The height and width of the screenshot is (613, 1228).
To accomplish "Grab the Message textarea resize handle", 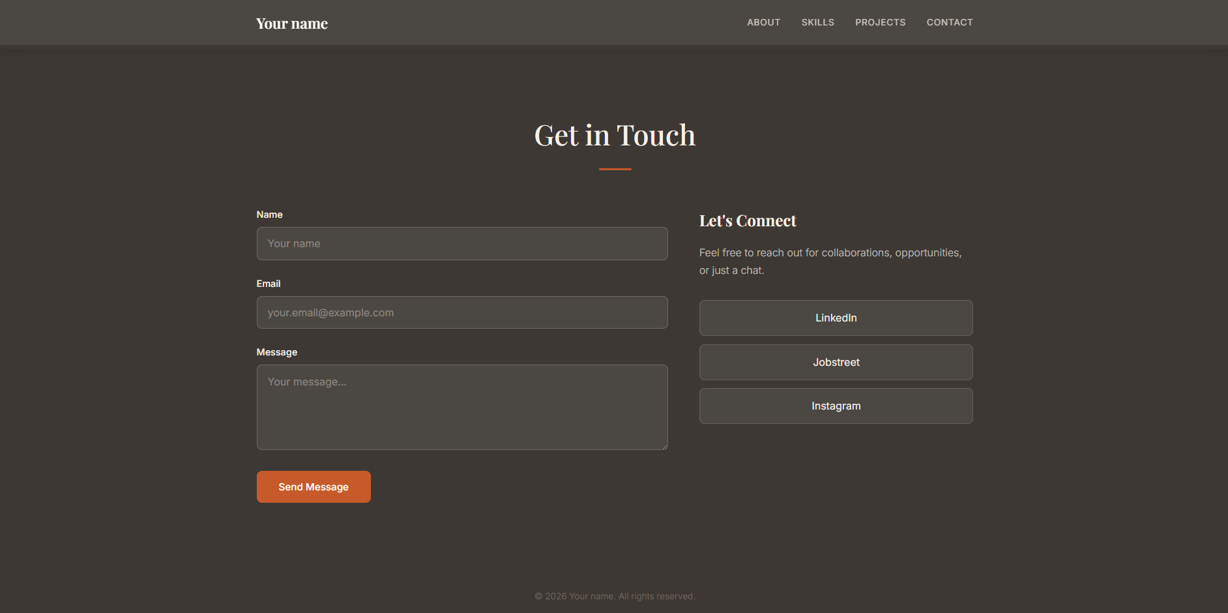I will tap(664, 446).
